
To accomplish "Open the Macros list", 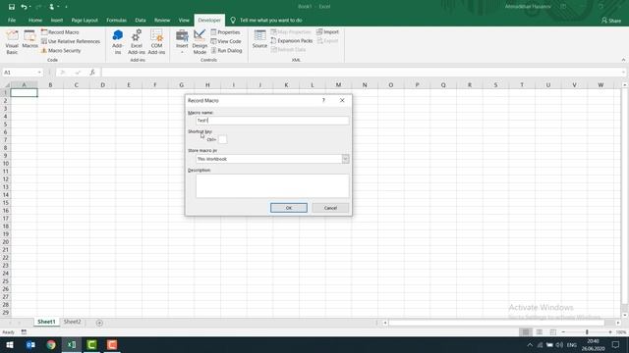I will point(29,39).
